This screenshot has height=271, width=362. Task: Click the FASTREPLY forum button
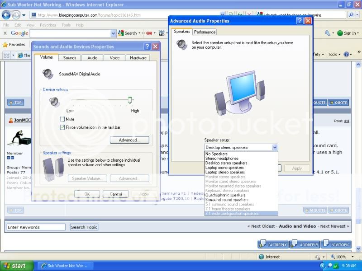click(273, 245)
